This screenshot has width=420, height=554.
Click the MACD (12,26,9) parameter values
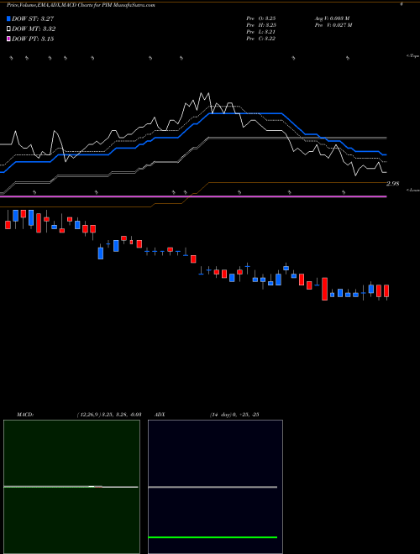[x=109, y=415]
